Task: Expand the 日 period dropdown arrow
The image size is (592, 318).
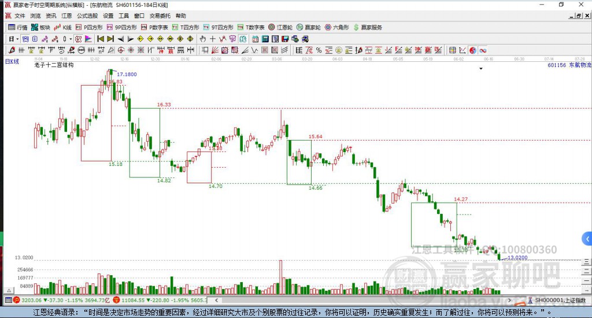Action: point(17,39)
